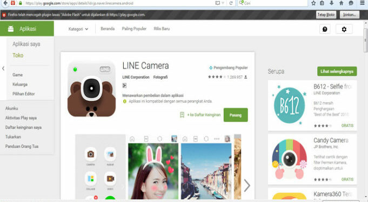Add app via ke Daftar Keinginan
368x202 pixels.
click(204, 115)
